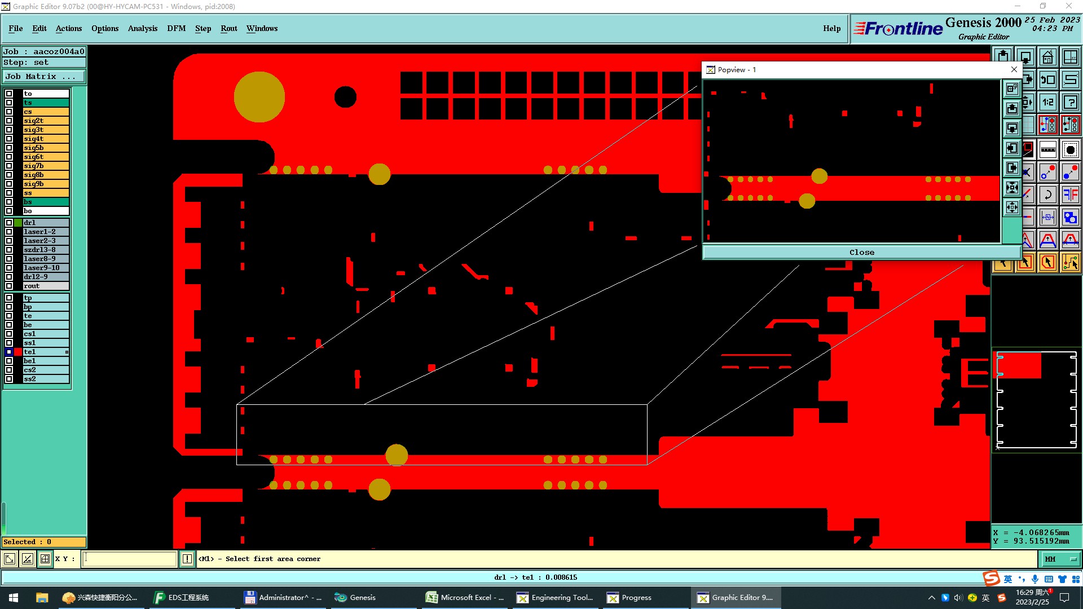Screen dimensions: 1083x609
Task: Click the red te1 layer color swatch
Action: coord(18,352)
